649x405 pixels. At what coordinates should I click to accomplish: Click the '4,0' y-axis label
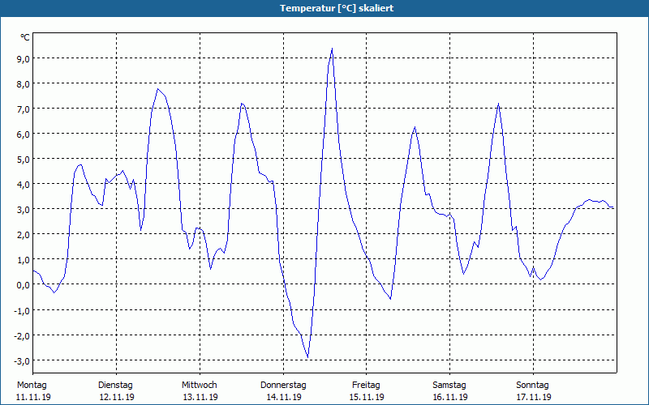pyautogui.click(x=24, y=185)
